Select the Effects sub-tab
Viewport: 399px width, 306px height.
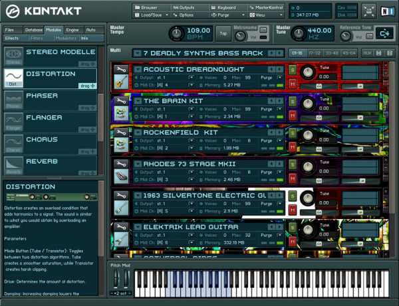12,38
